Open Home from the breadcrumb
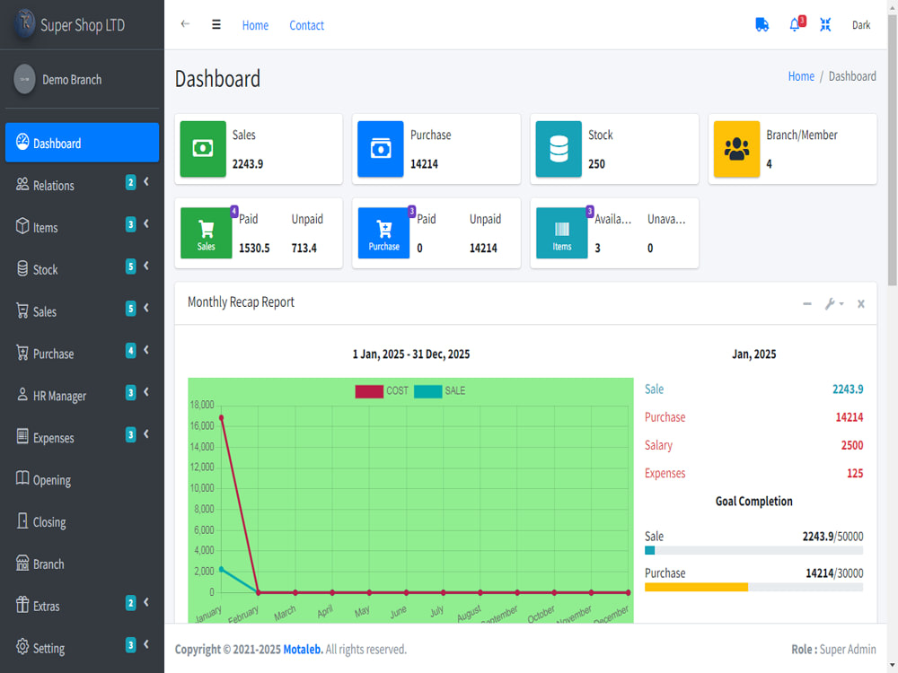This screenshot has width=898, height=673. [801, 76]
